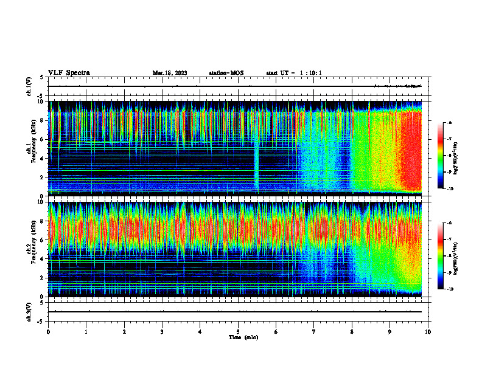The width and height of the screenshot is (482, 372).
Task: Click time axis tick label '5'
Action: click(238, 332)
